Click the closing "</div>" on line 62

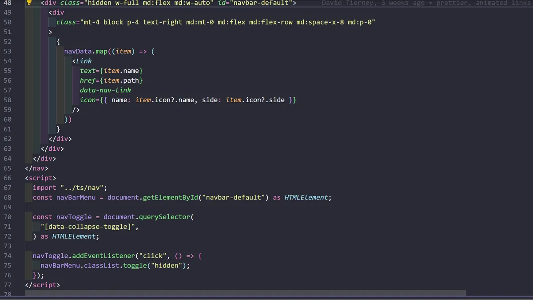tap(60, 139)
